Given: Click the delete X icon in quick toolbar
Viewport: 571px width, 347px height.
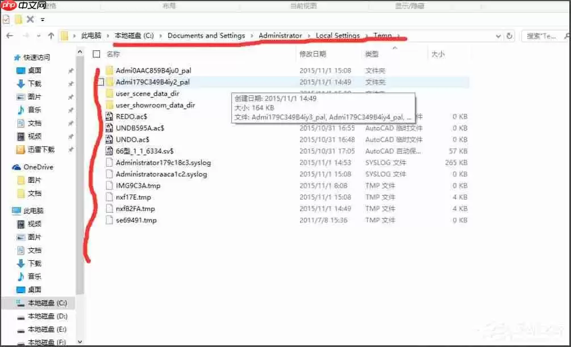Looking at the screenshot, I should [31, 19].
